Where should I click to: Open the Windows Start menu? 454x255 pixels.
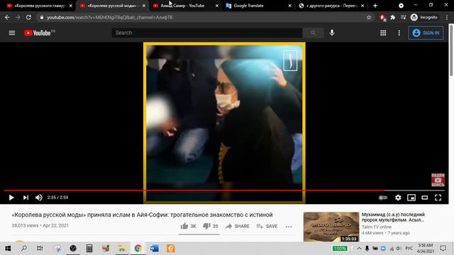(8, 249)
